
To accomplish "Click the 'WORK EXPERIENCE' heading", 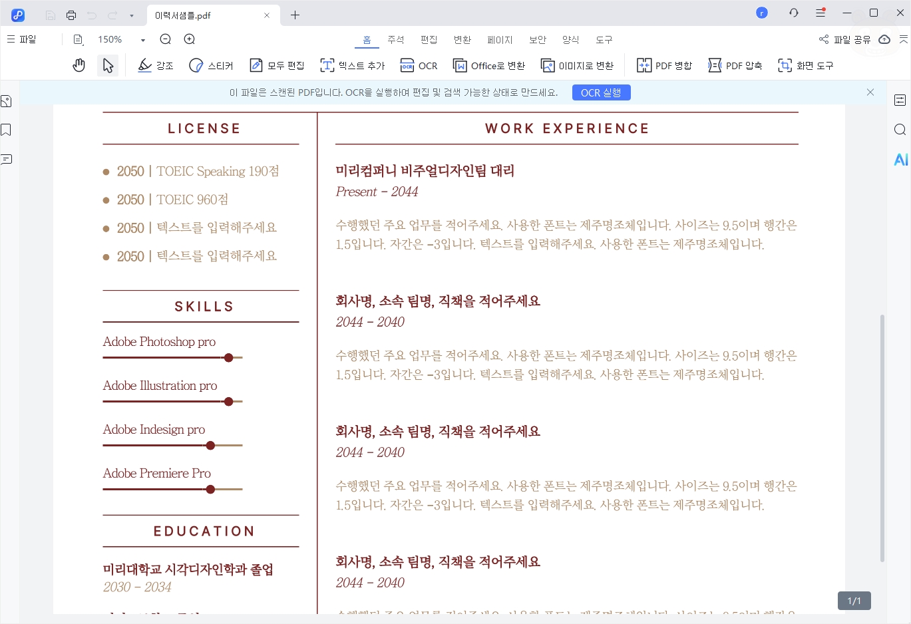I will (x=567, y=128).
